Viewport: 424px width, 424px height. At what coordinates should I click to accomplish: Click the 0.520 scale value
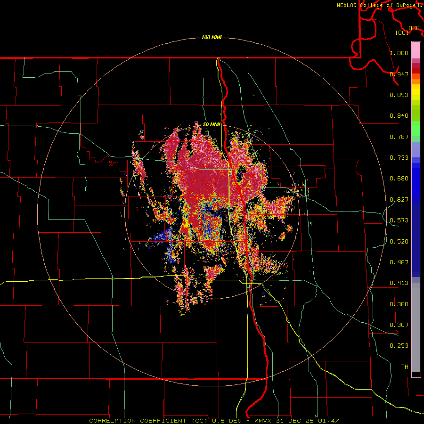(399, 242)
